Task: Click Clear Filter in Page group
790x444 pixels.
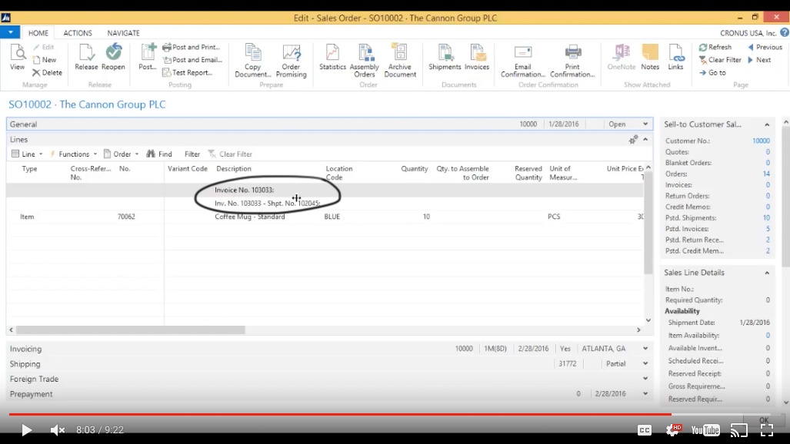Action: pyautogui.click(x=720, y=60)
